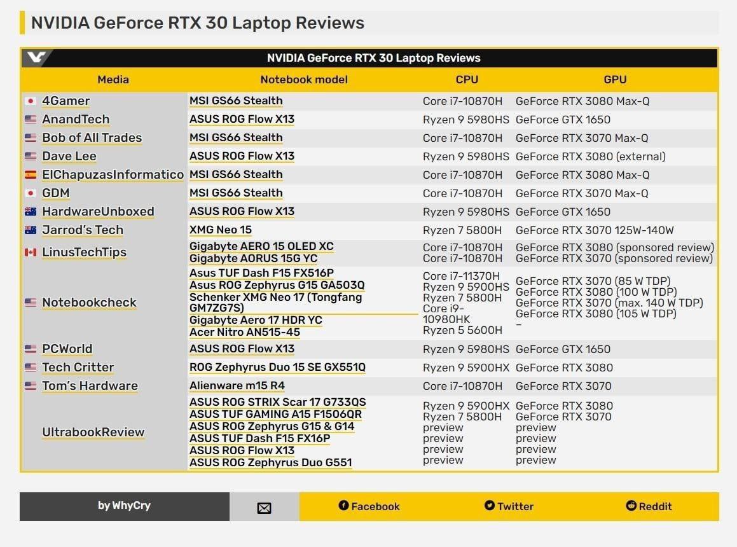
Task: Open the Notebookcheck media link
Action: click(89, 302)
